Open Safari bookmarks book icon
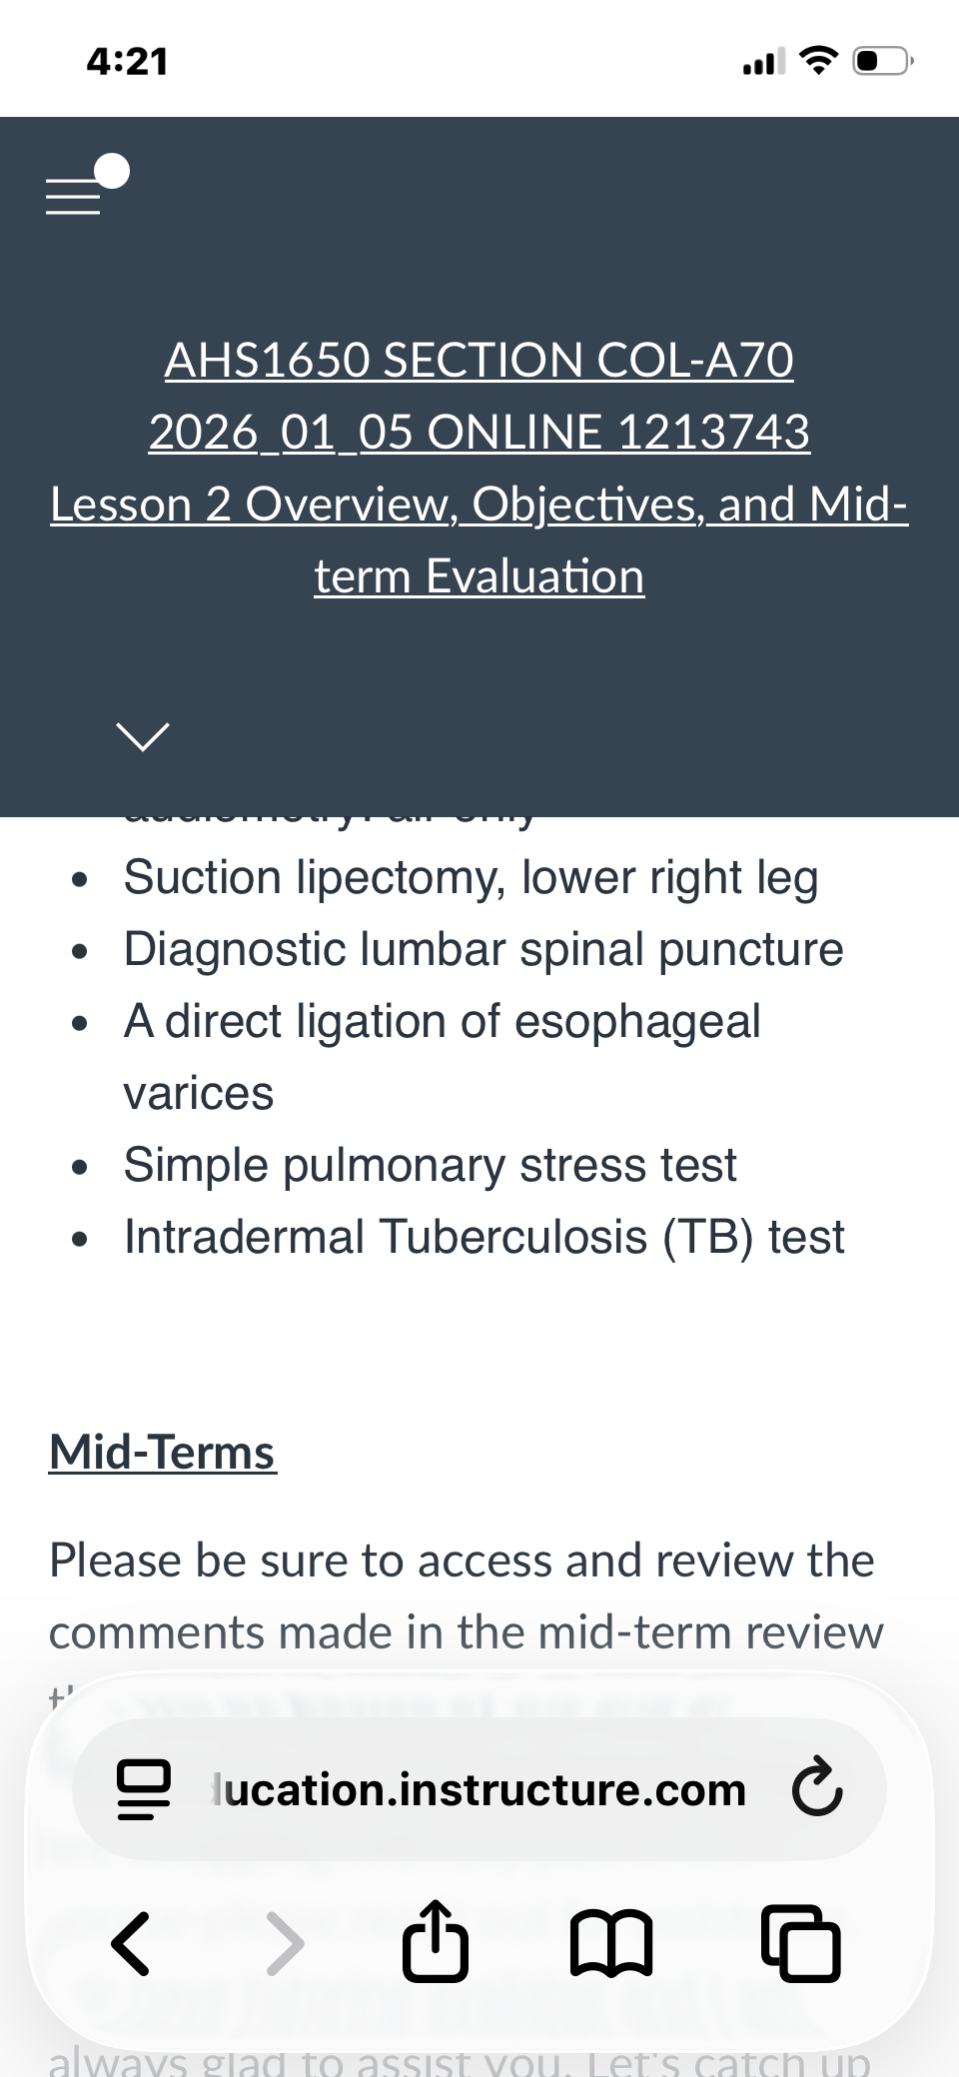959x2077 pixels. tap(611, 1944)
